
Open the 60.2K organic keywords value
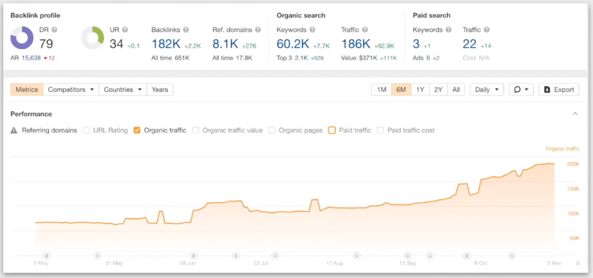[293, 44]
